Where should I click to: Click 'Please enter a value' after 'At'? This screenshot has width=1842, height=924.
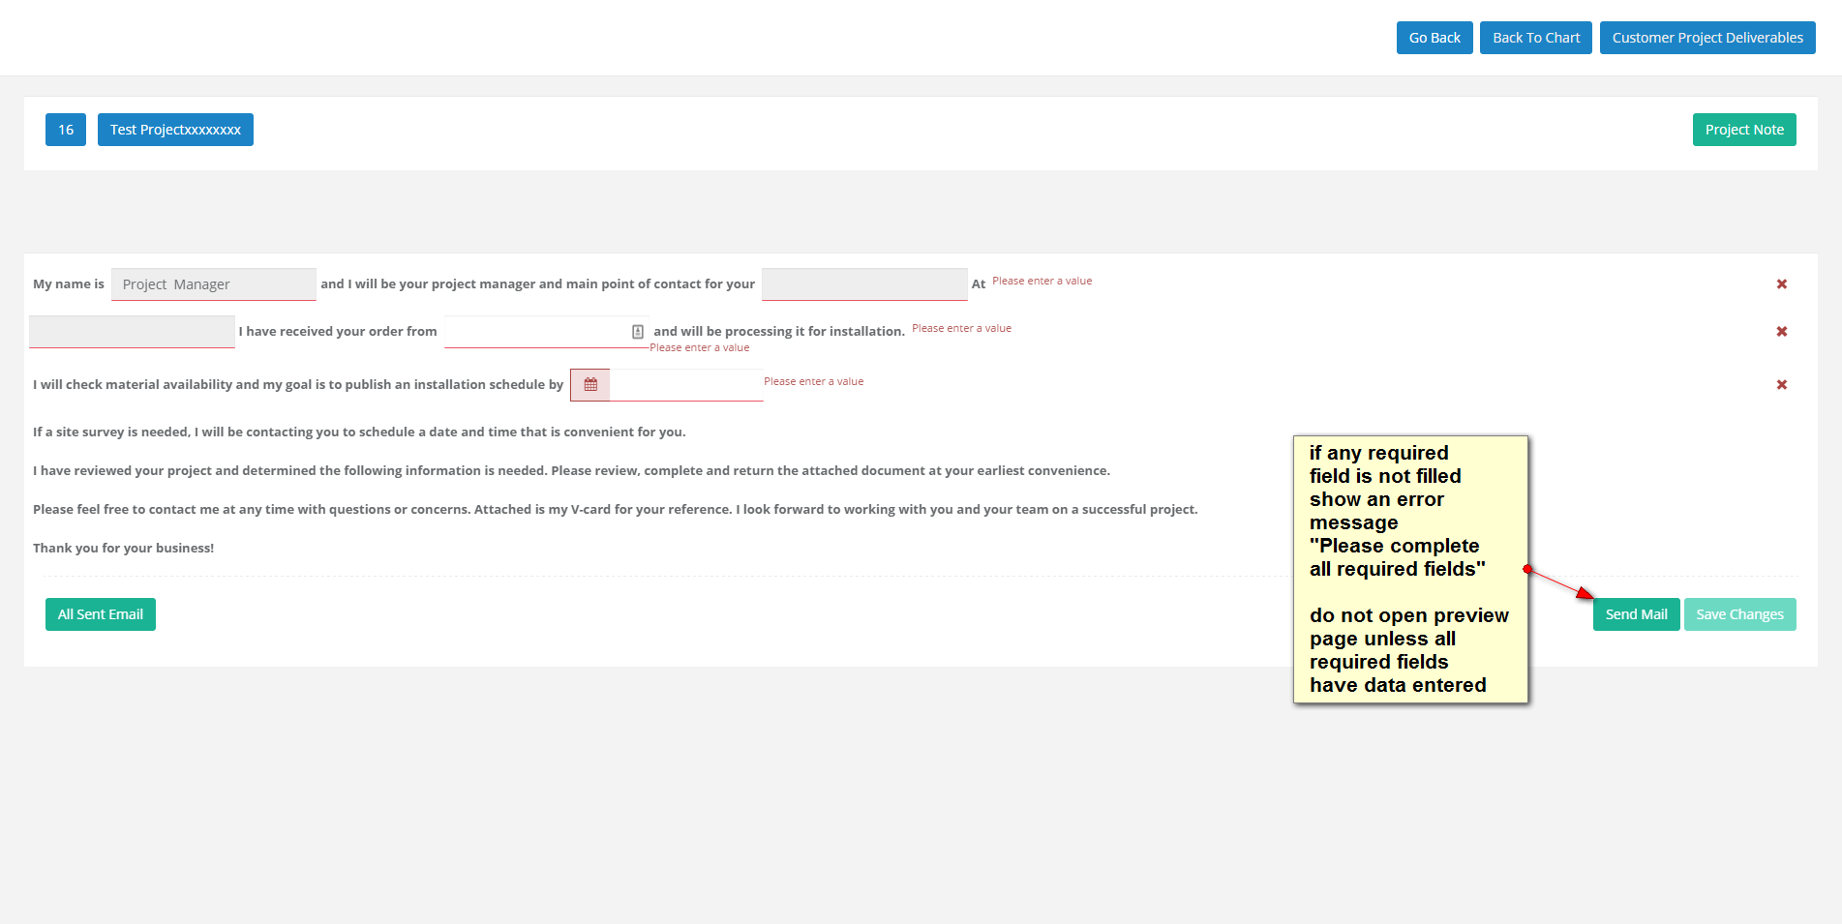1042,281
